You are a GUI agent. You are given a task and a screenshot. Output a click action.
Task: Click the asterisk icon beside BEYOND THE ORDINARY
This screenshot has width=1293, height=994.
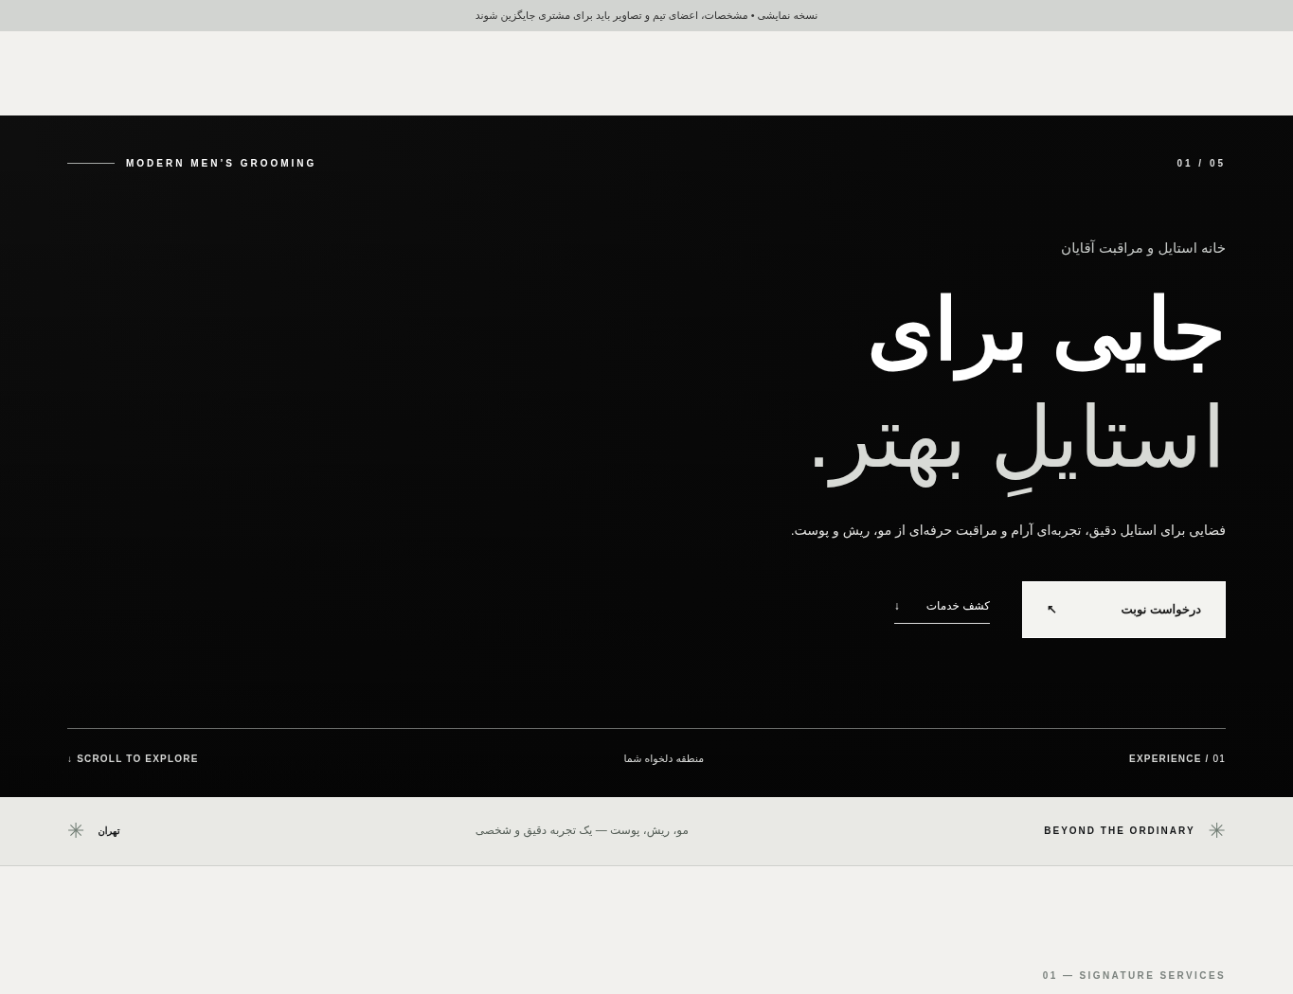click(1217, 830)
